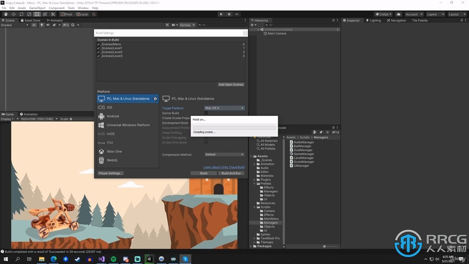Switch to the Asset Store tab
Image resolution: width=469 pixels, height=264 pixels.
point(30,21)
